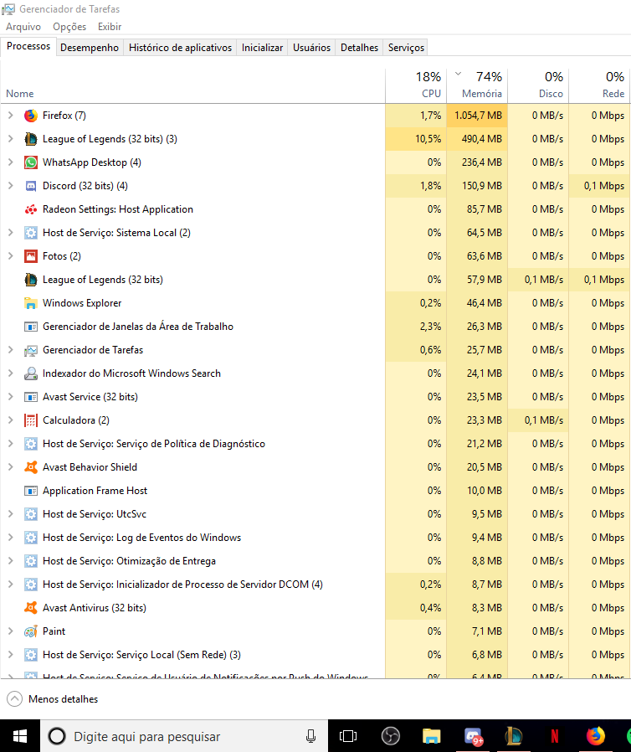Click the WhatsApp Desktop process icon
The height and width of the screenshot is (752, 631).
[31, 162]
